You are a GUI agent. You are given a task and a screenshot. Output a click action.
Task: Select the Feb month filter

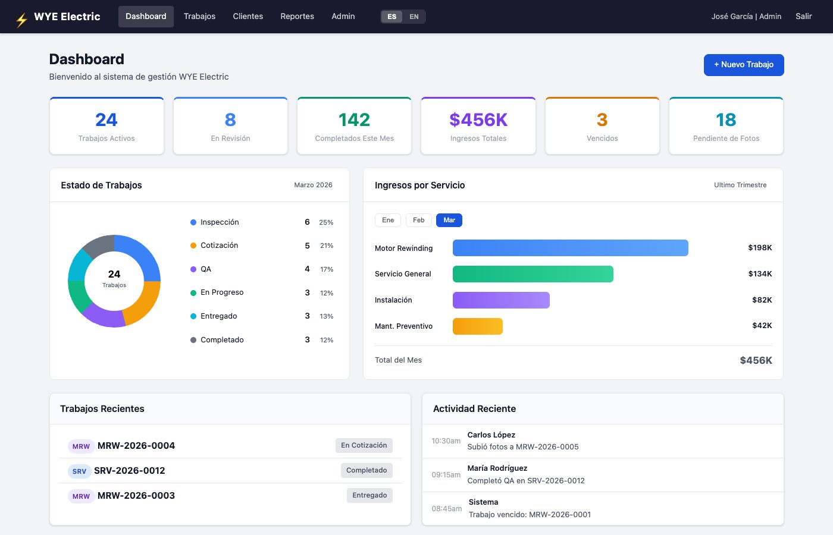point(419,220)
